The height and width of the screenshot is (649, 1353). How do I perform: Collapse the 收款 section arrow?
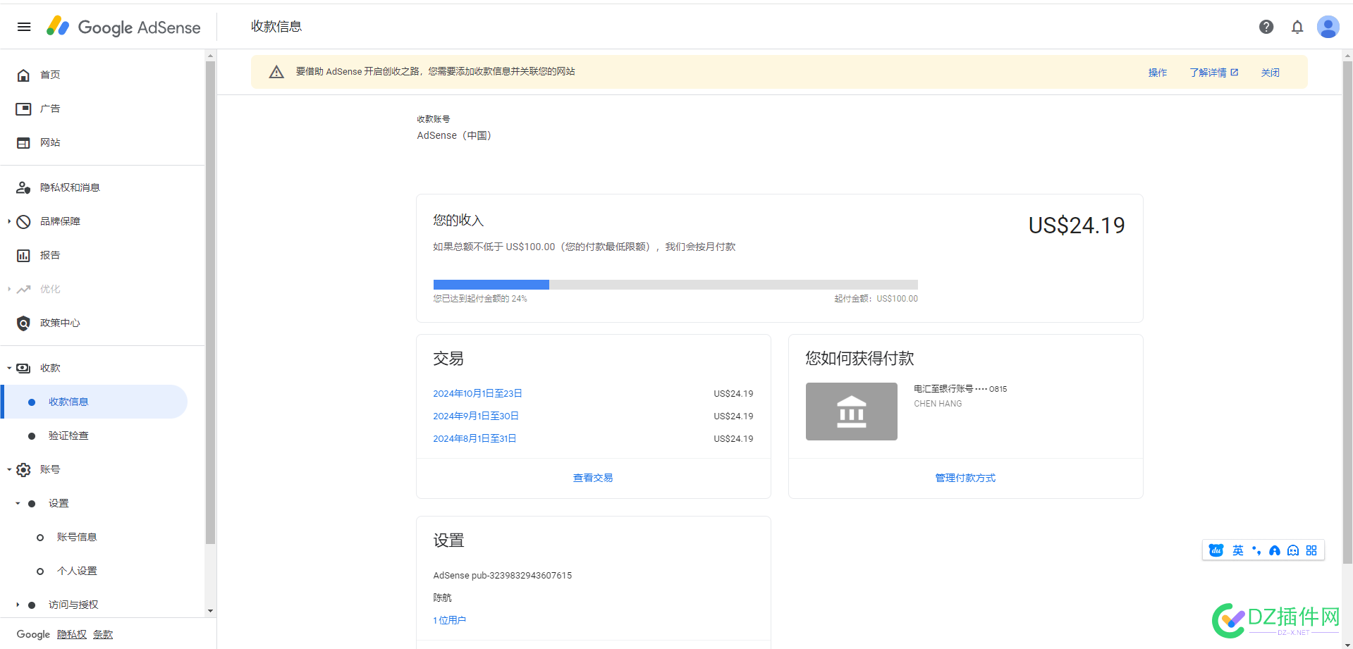9,368
